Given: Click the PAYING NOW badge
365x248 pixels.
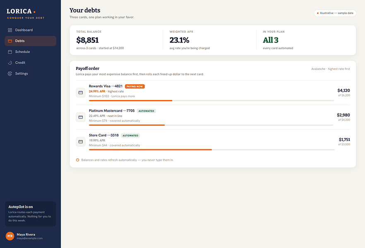Looking at the screenshot, I should click(135, 86).
